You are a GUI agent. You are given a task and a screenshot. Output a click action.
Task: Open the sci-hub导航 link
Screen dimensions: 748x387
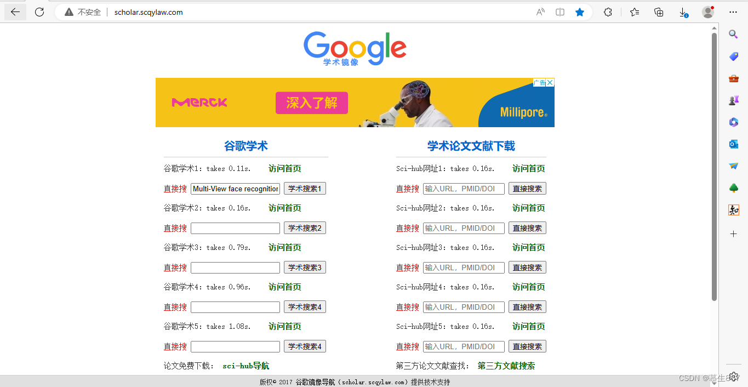pos(246,366)
